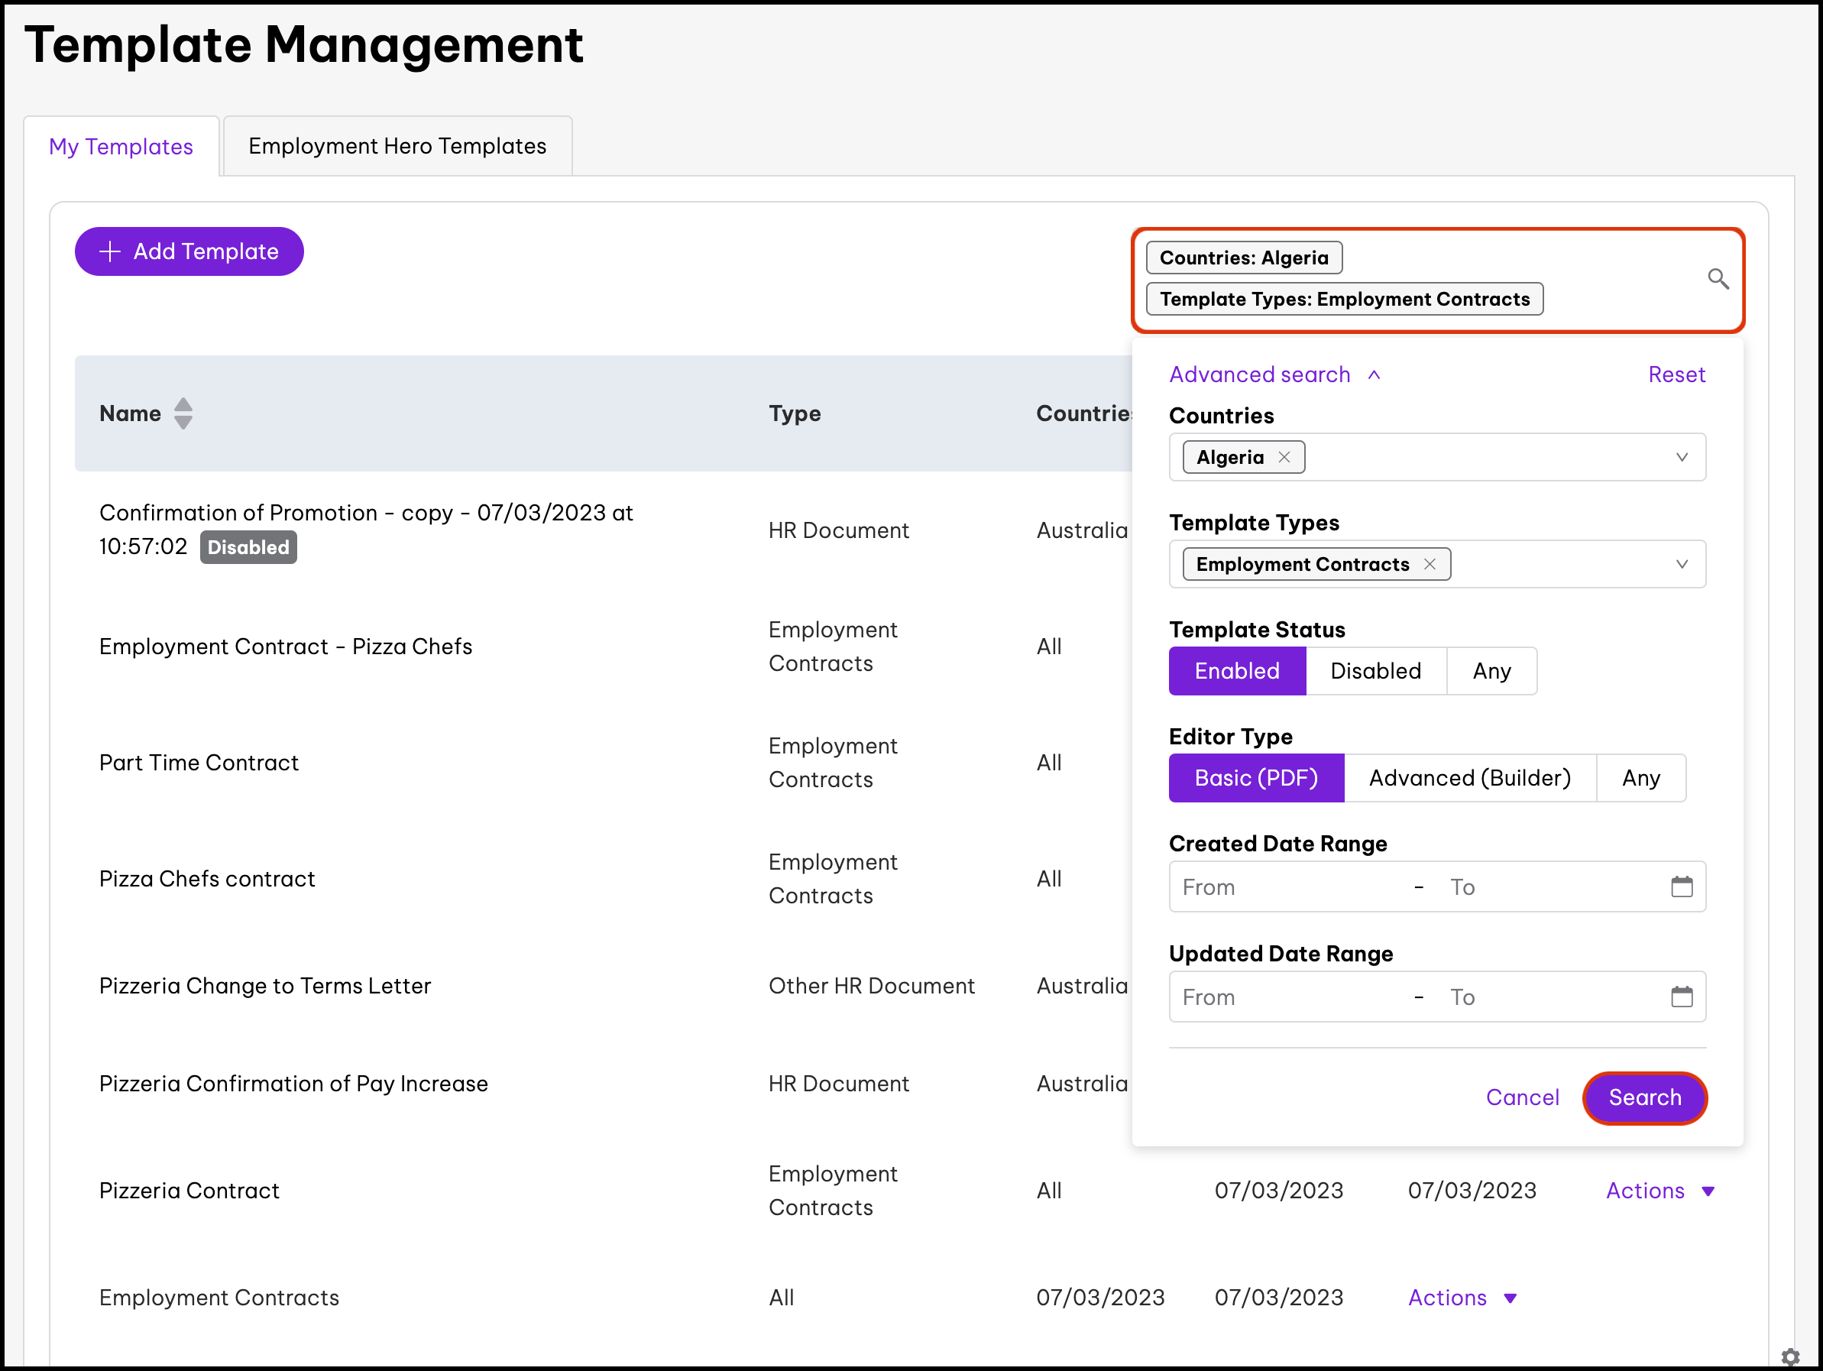Screen dimensions: 1823x1371
Task: Click the purple Search button
Action: point(1644,1097)
